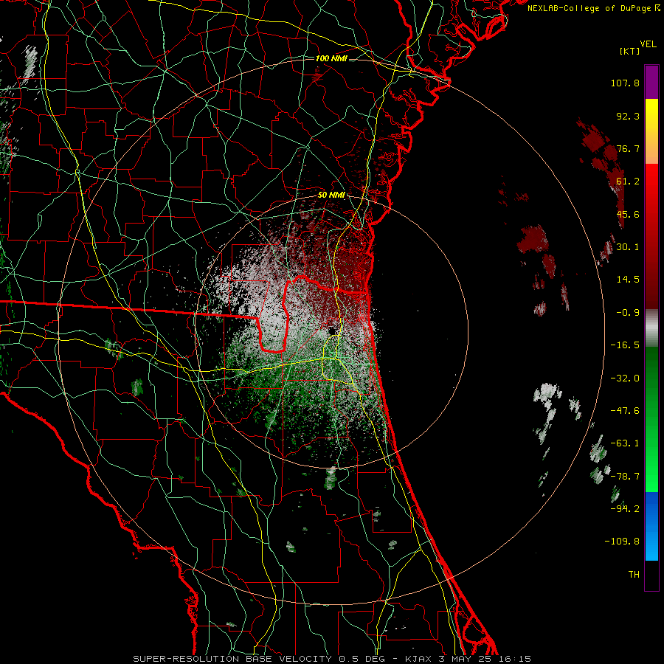
Task: Click the 107.8 legend value
Action: click(625, 83)
